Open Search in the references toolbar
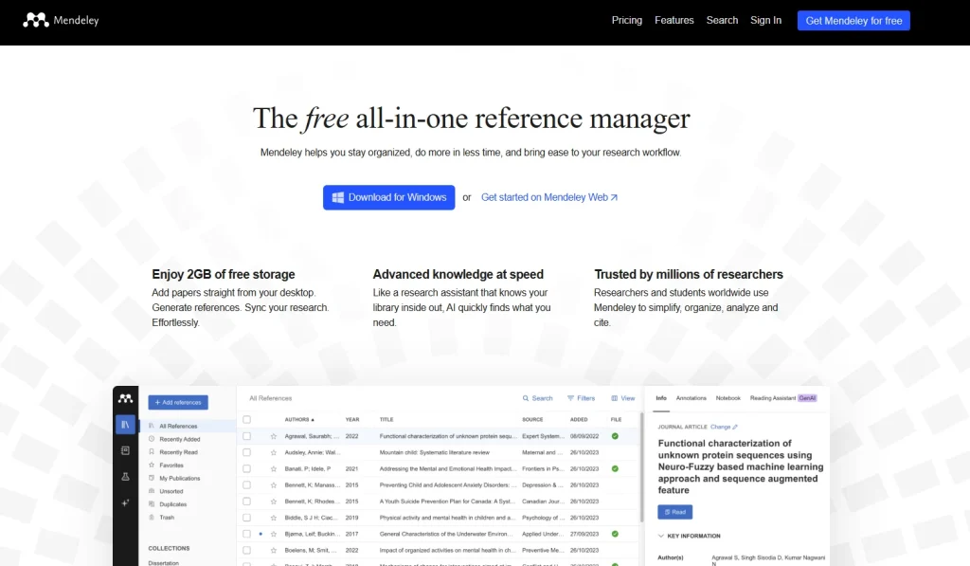The image size is (970, 566). [x=538, y=398]
